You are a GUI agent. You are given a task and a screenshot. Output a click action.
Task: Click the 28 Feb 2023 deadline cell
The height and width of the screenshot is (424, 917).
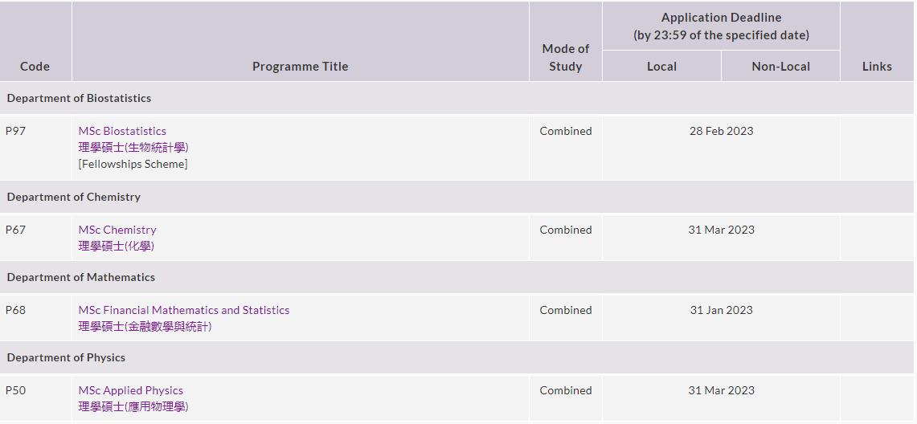click(x=721, y=131)
